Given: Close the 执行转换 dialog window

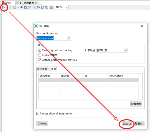Looking at the screenshot, I should click(x=142, y=26).
